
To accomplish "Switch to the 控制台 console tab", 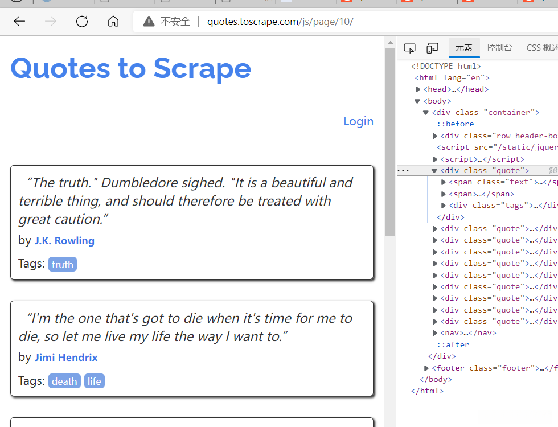I will [499, 48].
